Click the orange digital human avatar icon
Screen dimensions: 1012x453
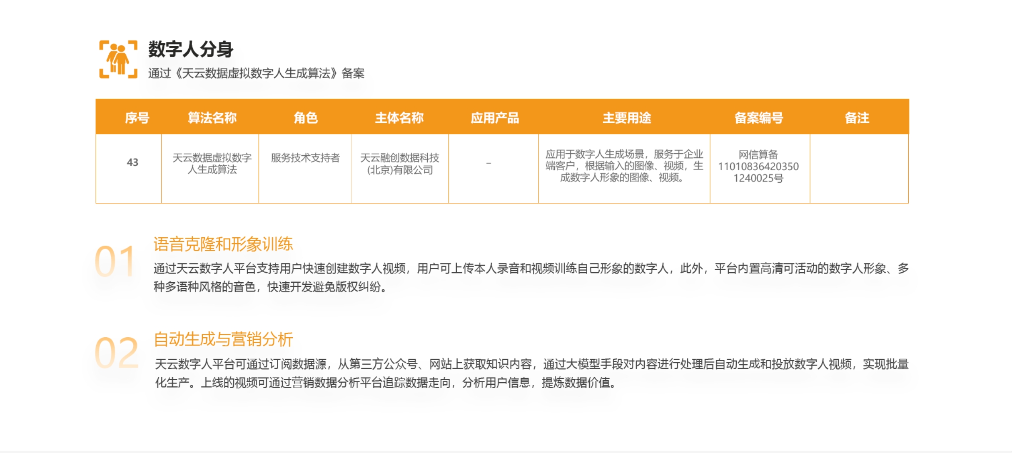(118, 59)
